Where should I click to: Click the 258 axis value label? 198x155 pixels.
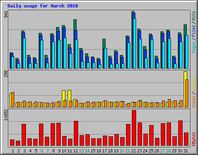[6, 74]
